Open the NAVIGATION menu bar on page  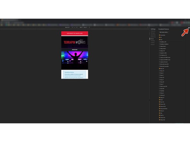tap(75, 50)
